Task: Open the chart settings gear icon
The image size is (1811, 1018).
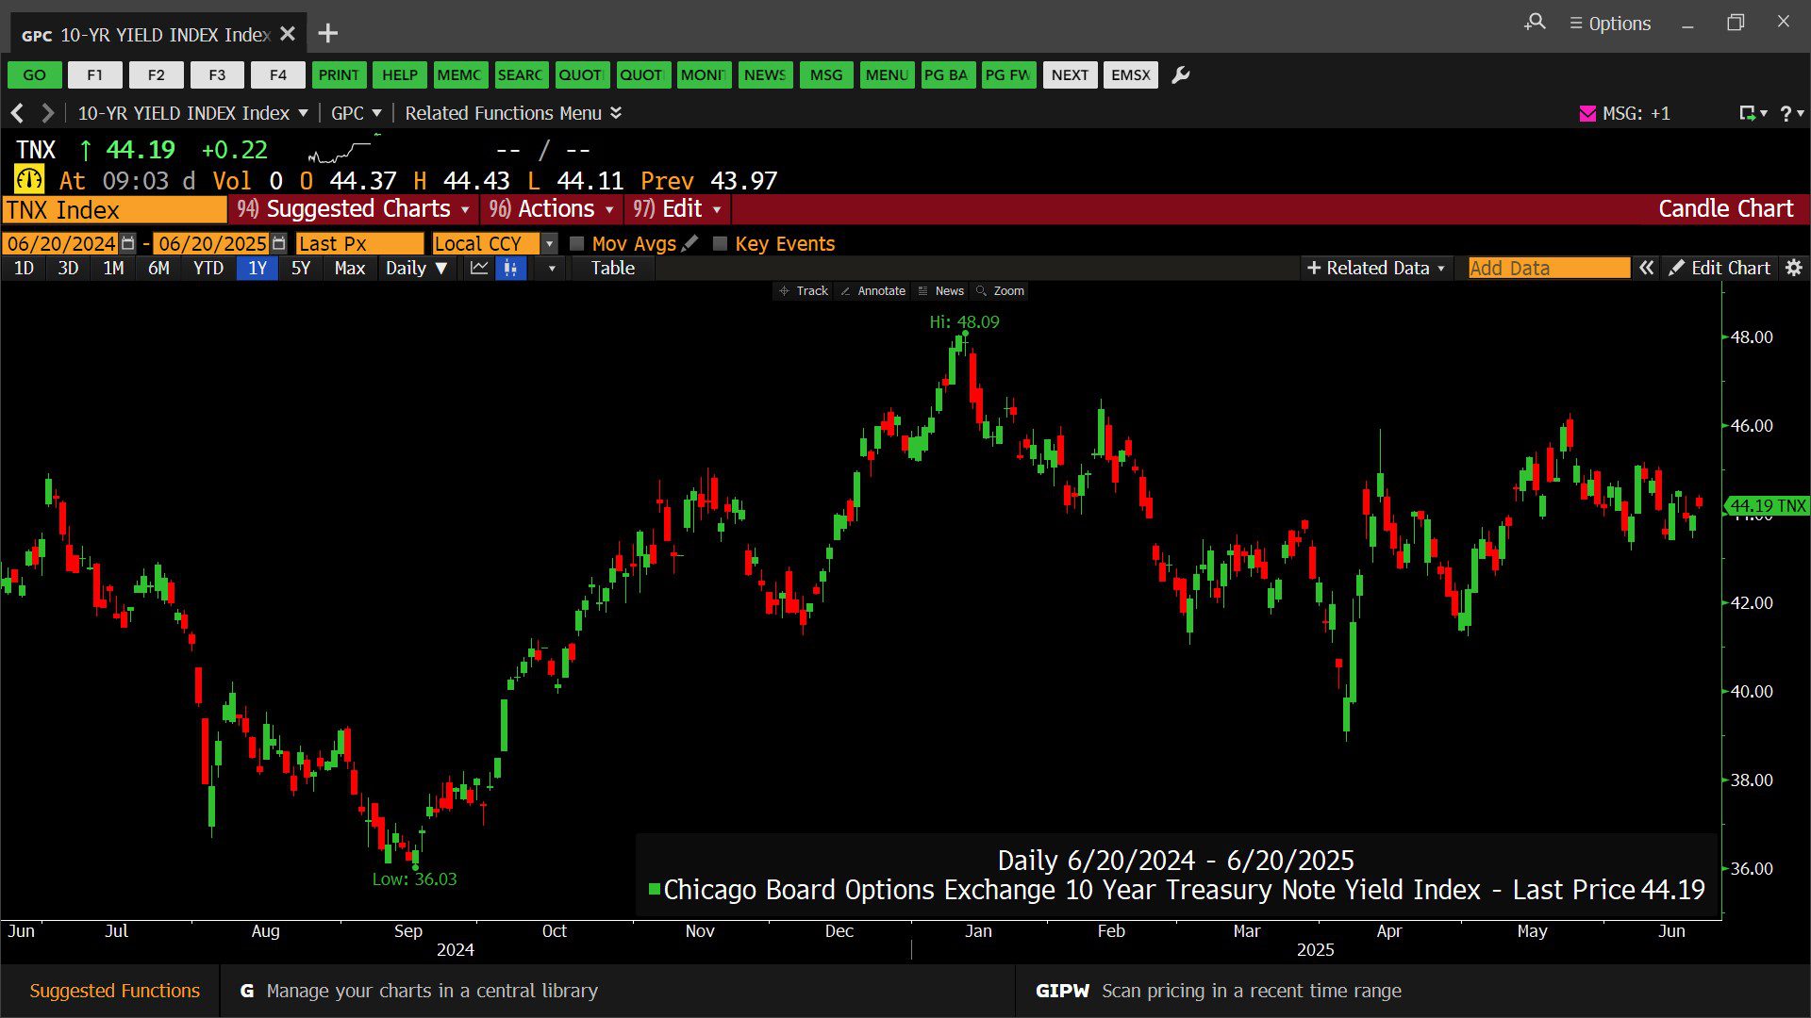Action: (1793, 268)
